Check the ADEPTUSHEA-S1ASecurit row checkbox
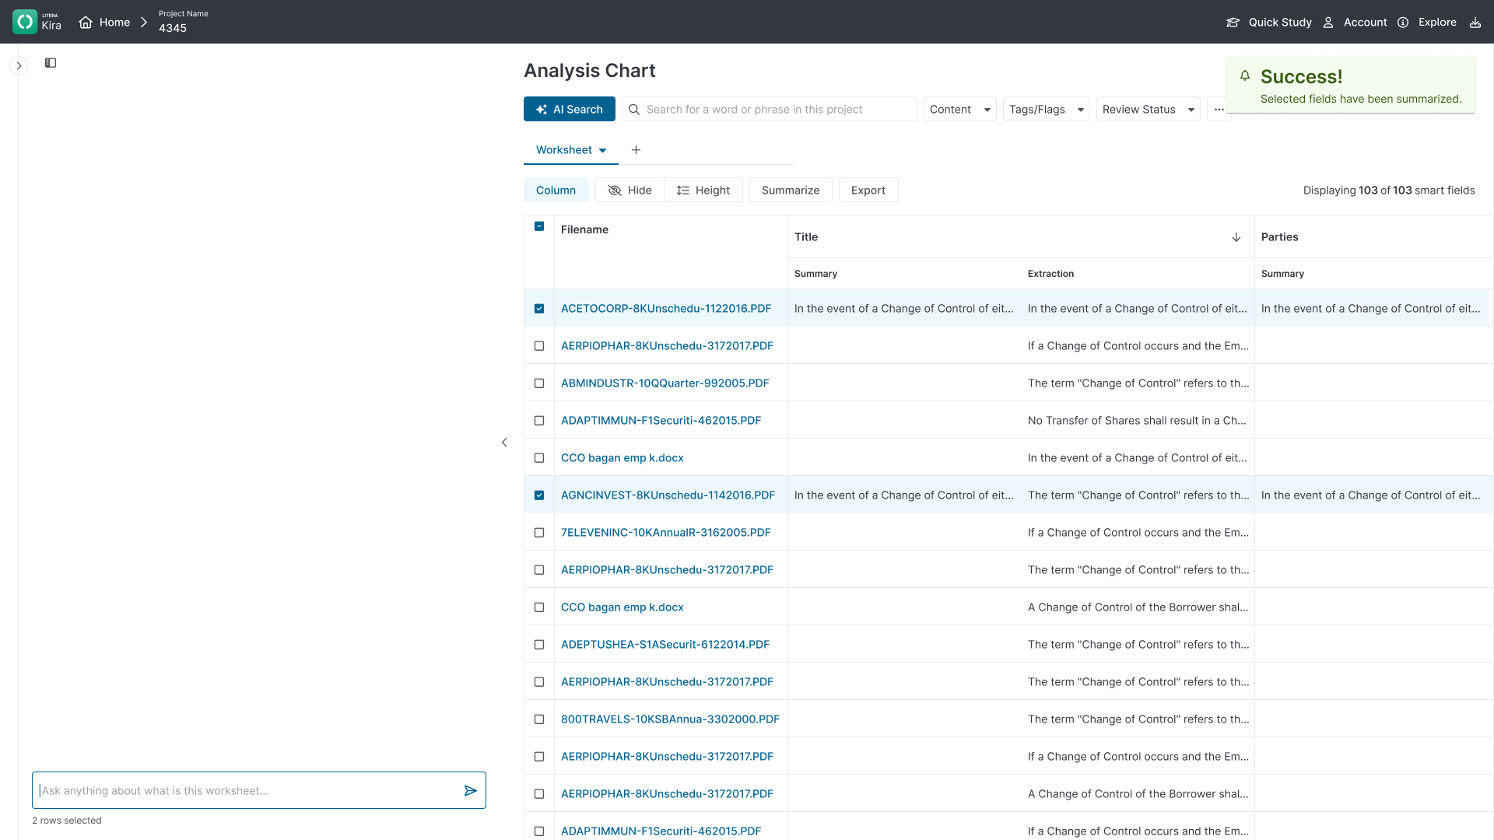This screenshot has height=840, width=1494. click(539, 645)
